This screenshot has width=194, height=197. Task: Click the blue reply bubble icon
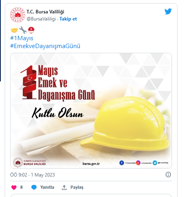(34, 188)
